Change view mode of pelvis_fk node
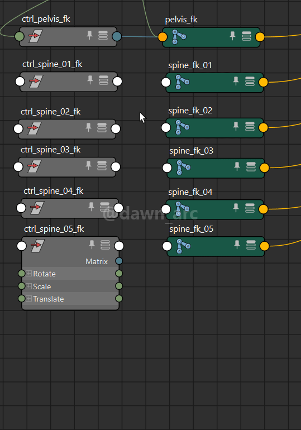301x430 pixels. [246, 36]
